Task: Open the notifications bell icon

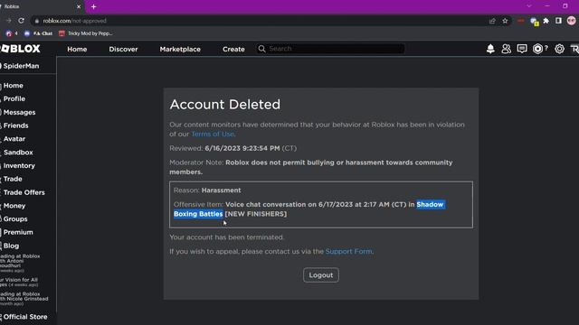Action: click(x=490, y=49)
